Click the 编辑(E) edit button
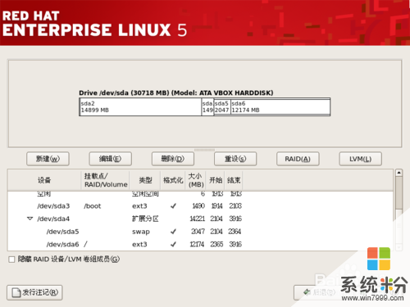 [111, 159]
